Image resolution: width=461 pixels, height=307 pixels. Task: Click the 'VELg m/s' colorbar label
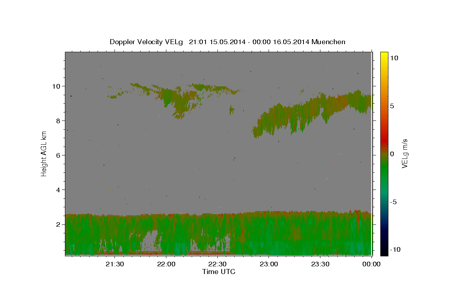(x=405, y=153)
